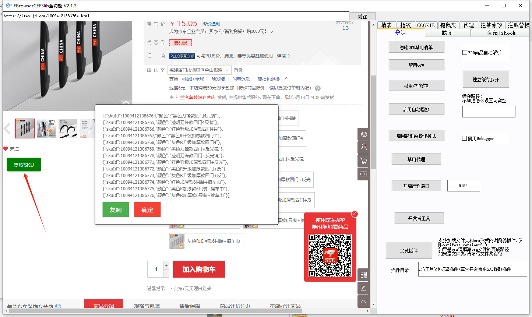
Task: Switch to the 键鼠类 tab
Action: pyautogui.click(x=448, y=25)
